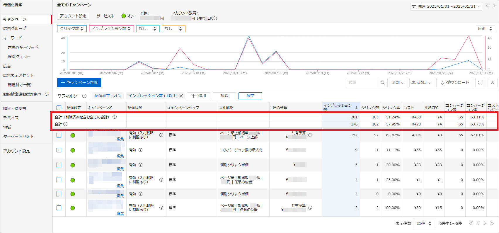Click the ダウンロード button
This screenshot has width=499, height=233.
(x=455, y=83)
